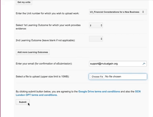Open OCN London OPT terms and conditions link

[78, 93]
